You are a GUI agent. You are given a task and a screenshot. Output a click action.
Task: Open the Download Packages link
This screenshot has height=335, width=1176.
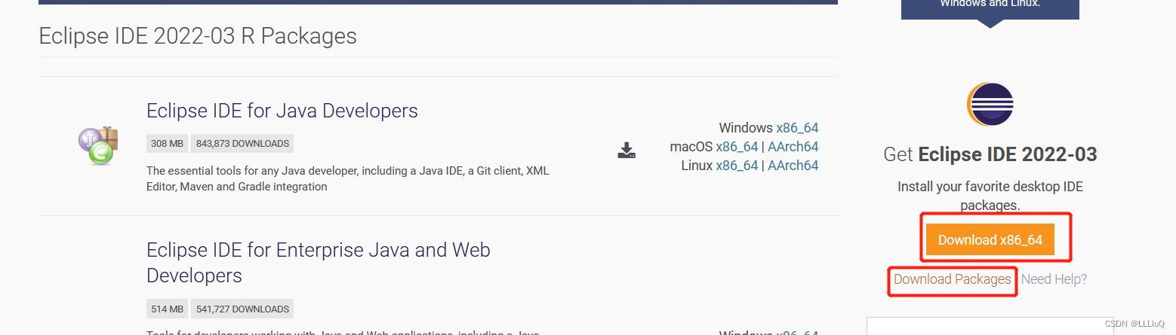tap(953, 279)
